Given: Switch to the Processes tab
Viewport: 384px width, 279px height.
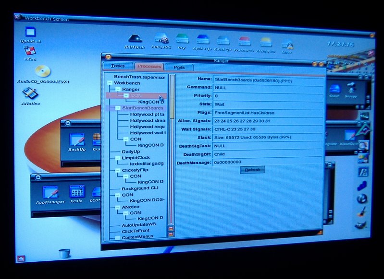Looking at the screenshot, I should pyautogui.click(x=149, y=66).
